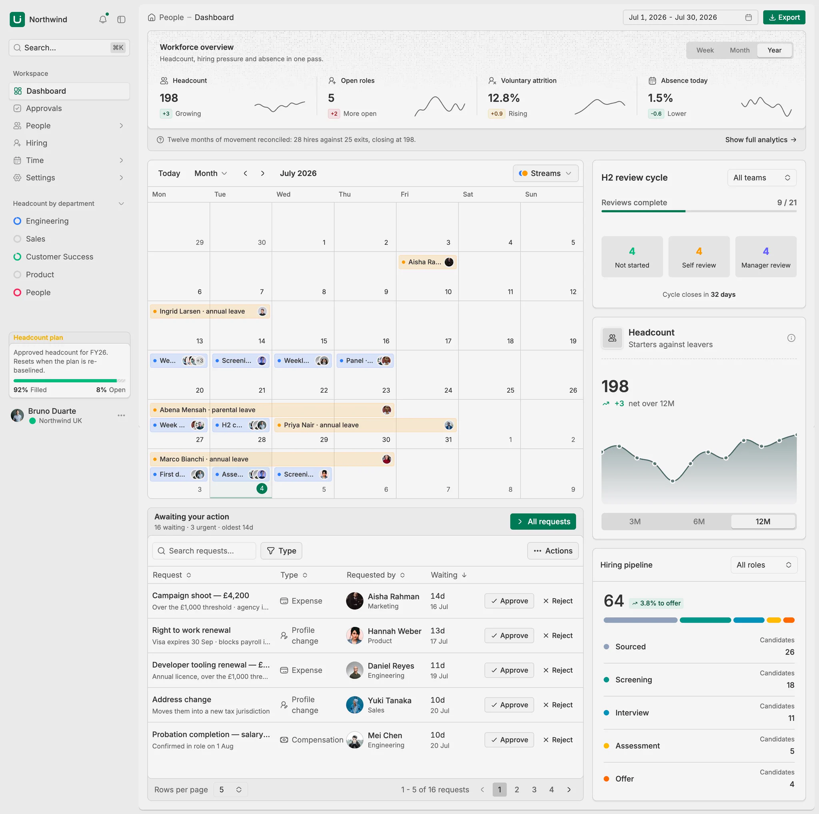Click the Headcount plan filled progress bar

tap(69, 381)
